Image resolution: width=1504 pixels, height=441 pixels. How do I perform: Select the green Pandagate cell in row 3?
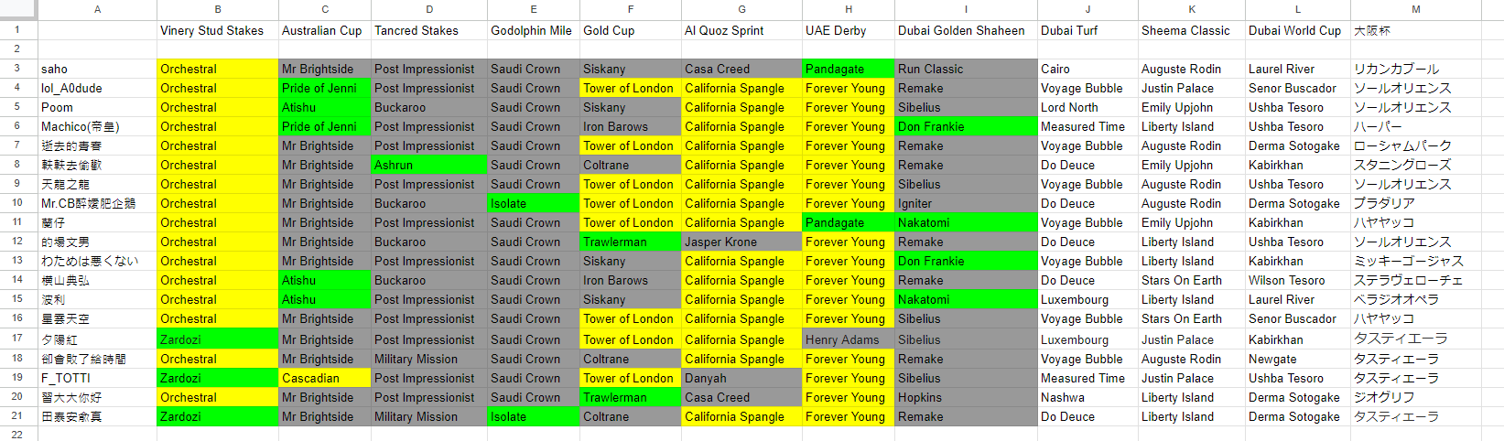[x=848, y=69]
